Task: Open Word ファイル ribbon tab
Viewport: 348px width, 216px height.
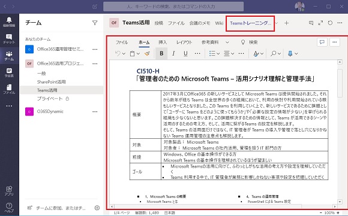Action: [122, 42]
